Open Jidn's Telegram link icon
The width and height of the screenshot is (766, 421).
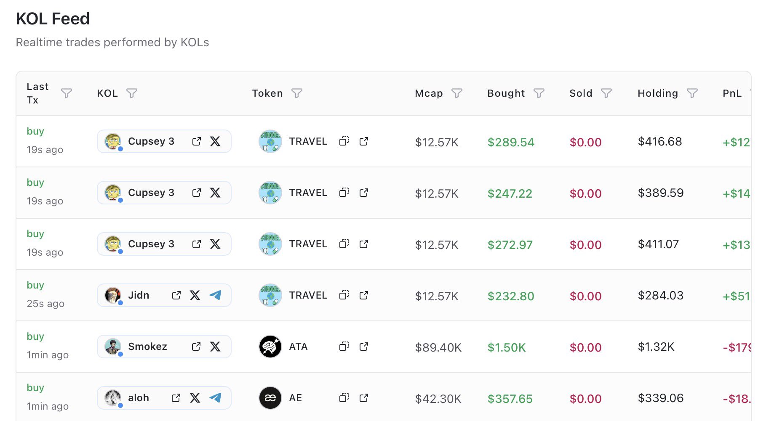(x=215, y=295)
